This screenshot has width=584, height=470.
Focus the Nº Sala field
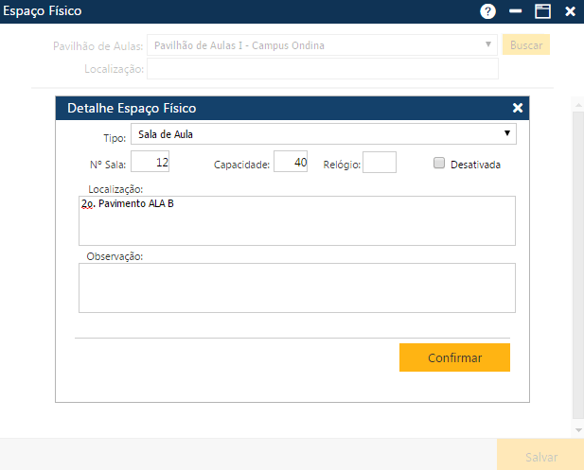coord(150,162)
